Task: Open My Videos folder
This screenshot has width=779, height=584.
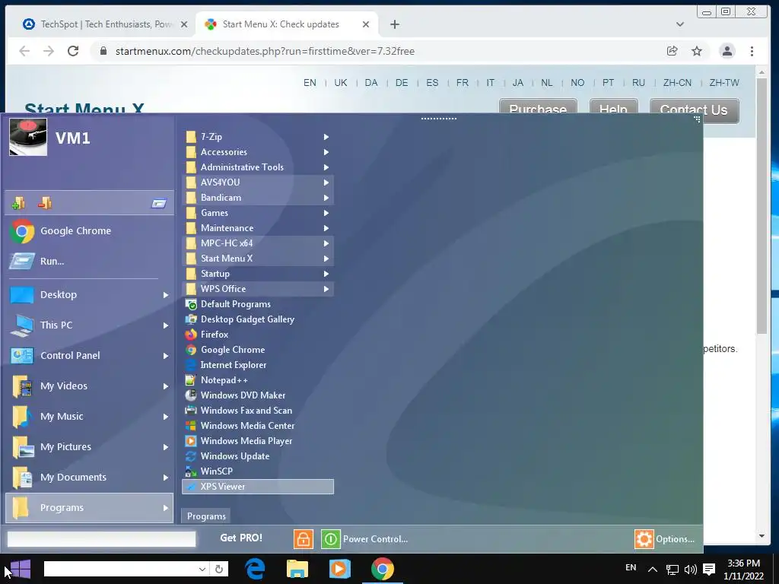Action: (x=90, y=386)
